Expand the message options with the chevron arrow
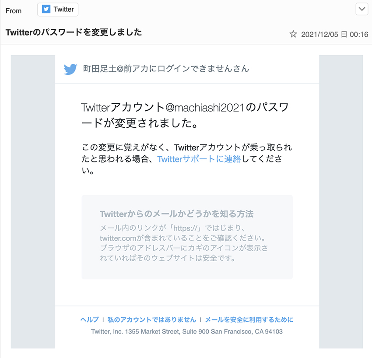The image size is (372, 358). pos(362,9)
